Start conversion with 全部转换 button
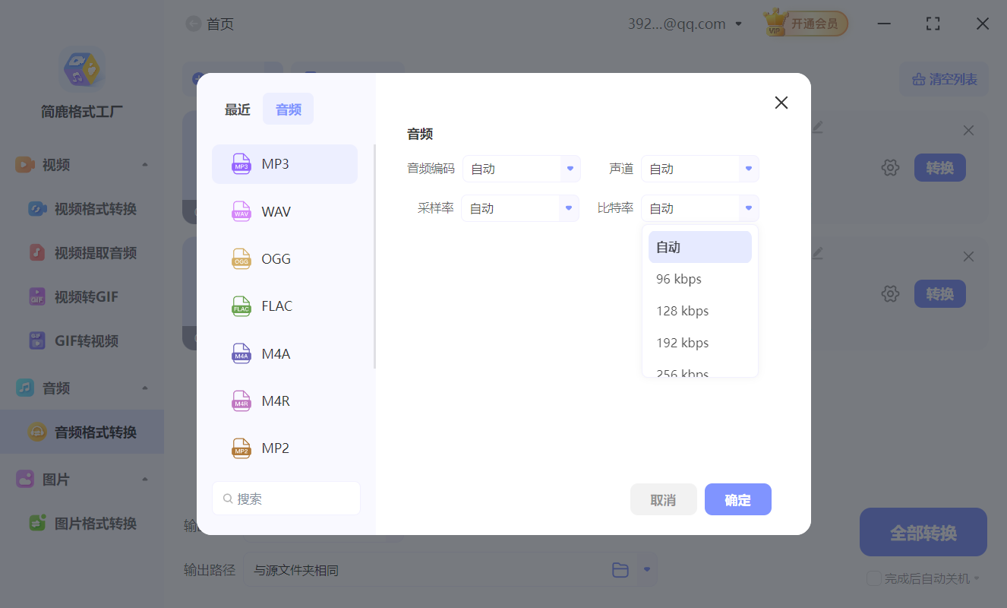This screenshot has width=1007, height=608. (x=923, y=532)
